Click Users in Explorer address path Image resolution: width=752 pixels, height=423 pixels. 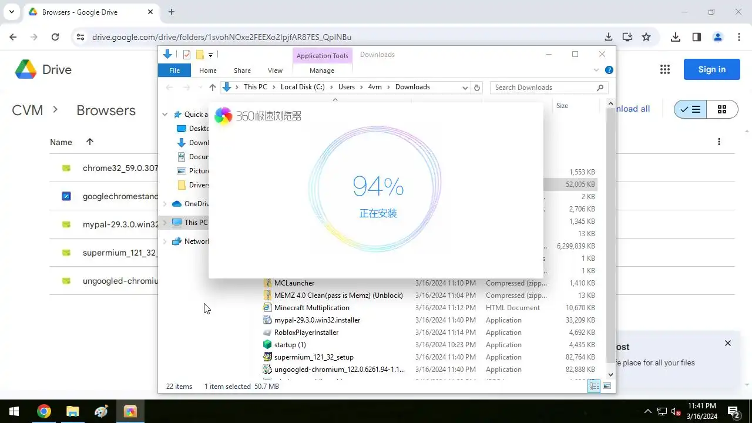point(347,87)
